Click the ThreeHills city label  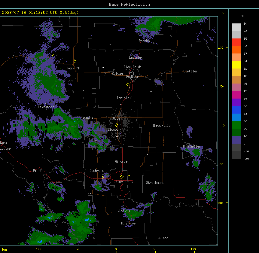tap(161, 126)
